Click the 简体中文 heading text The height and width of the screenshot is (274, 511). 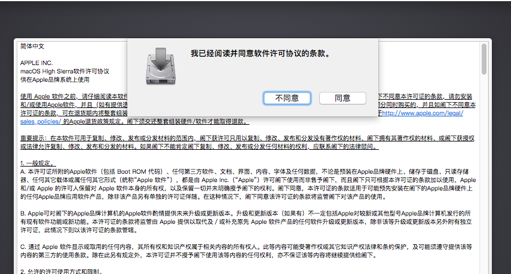tap(32, 46)
